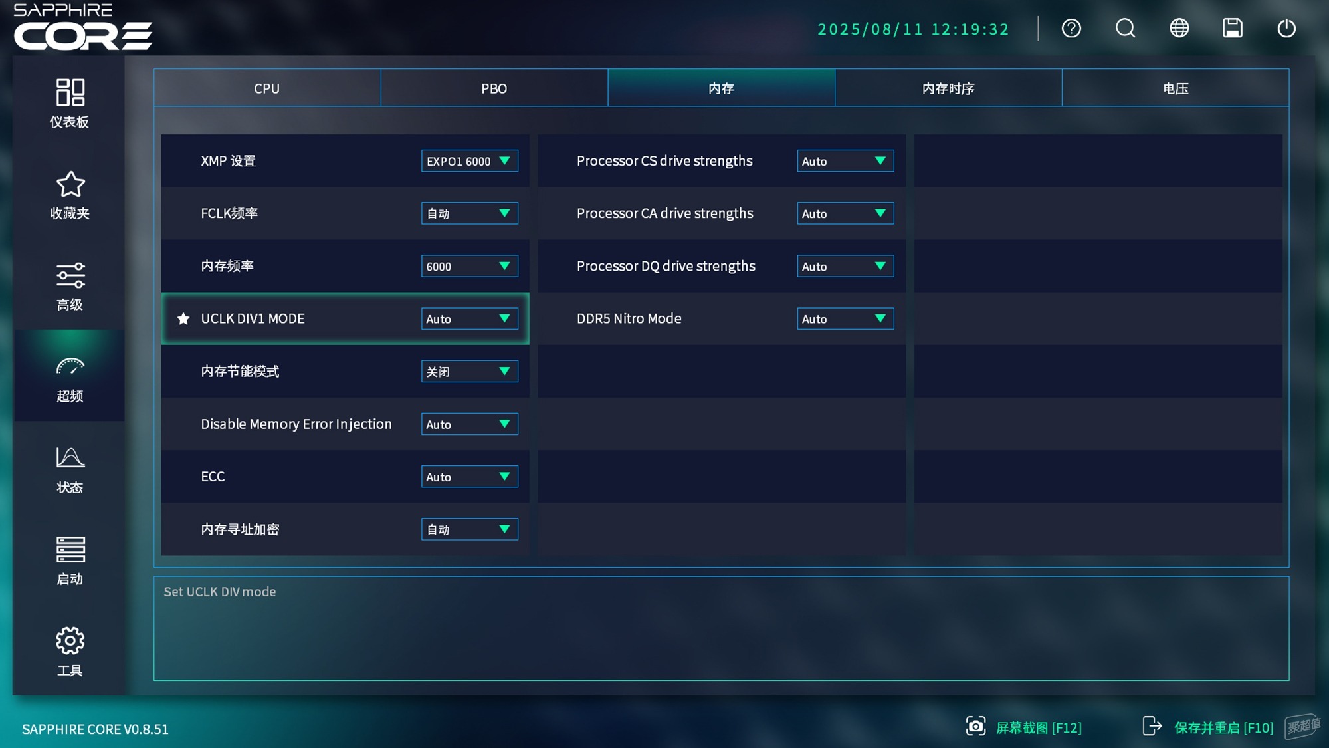The width and height of the screenshot is (1329, 748).
Task: Open the Favorites (收藏夹) star section
Action: point(70,194)
